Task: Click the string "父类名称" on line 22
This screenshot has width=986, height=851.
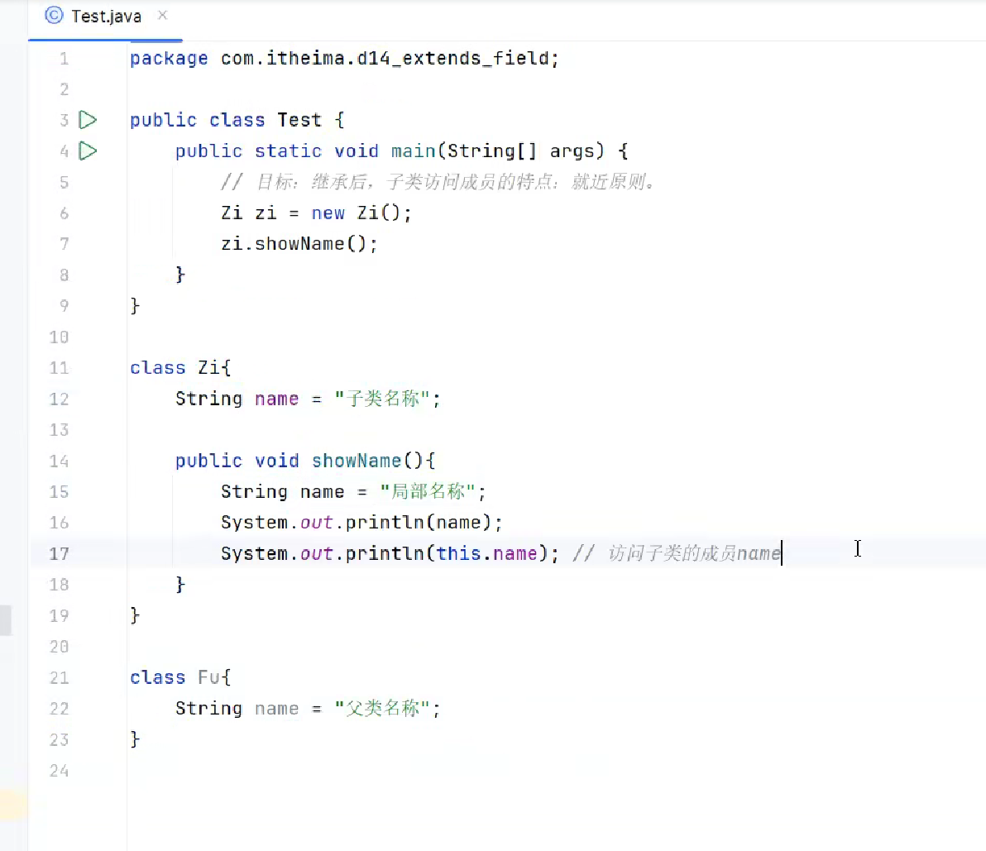Action: pos(382,708)
